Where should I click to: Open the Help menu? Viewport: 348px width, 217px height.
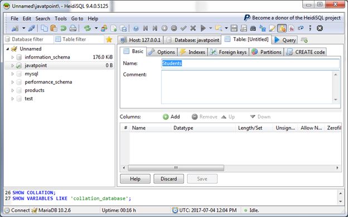point(93,18)
